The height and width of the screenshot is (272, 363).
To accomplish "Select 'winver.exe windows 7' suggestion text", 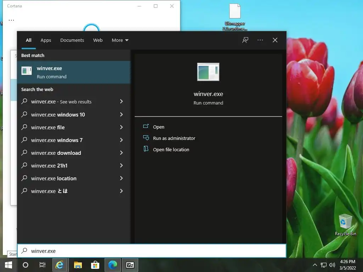I will [57, 140].
